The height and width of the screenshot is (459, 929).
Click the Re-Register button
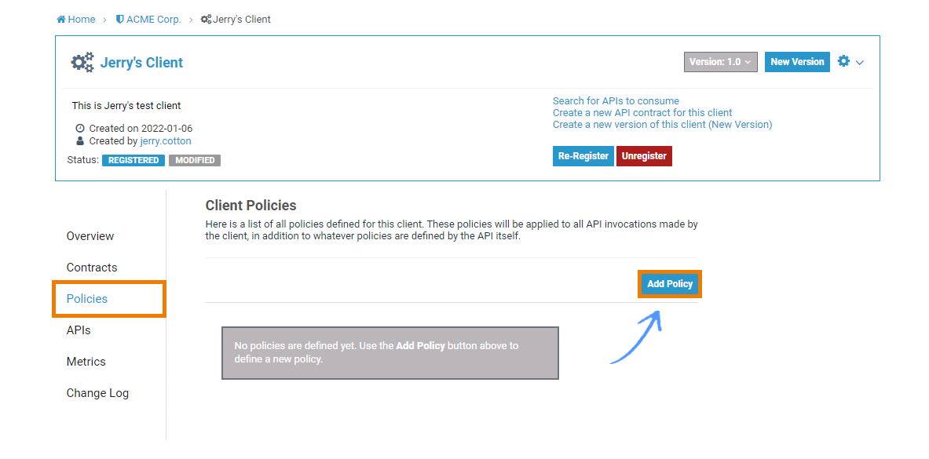pyautogui.click(x=583, y=156)
